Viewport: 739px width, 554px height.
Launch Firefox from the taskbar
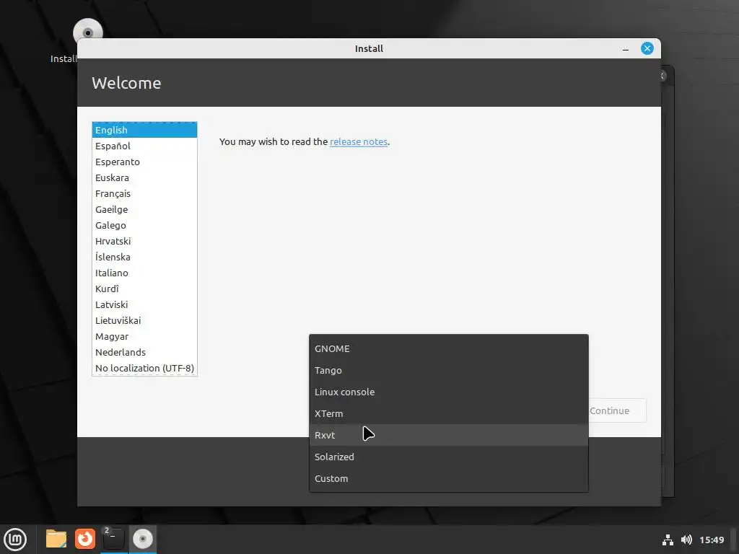click(x=85, y=539)
